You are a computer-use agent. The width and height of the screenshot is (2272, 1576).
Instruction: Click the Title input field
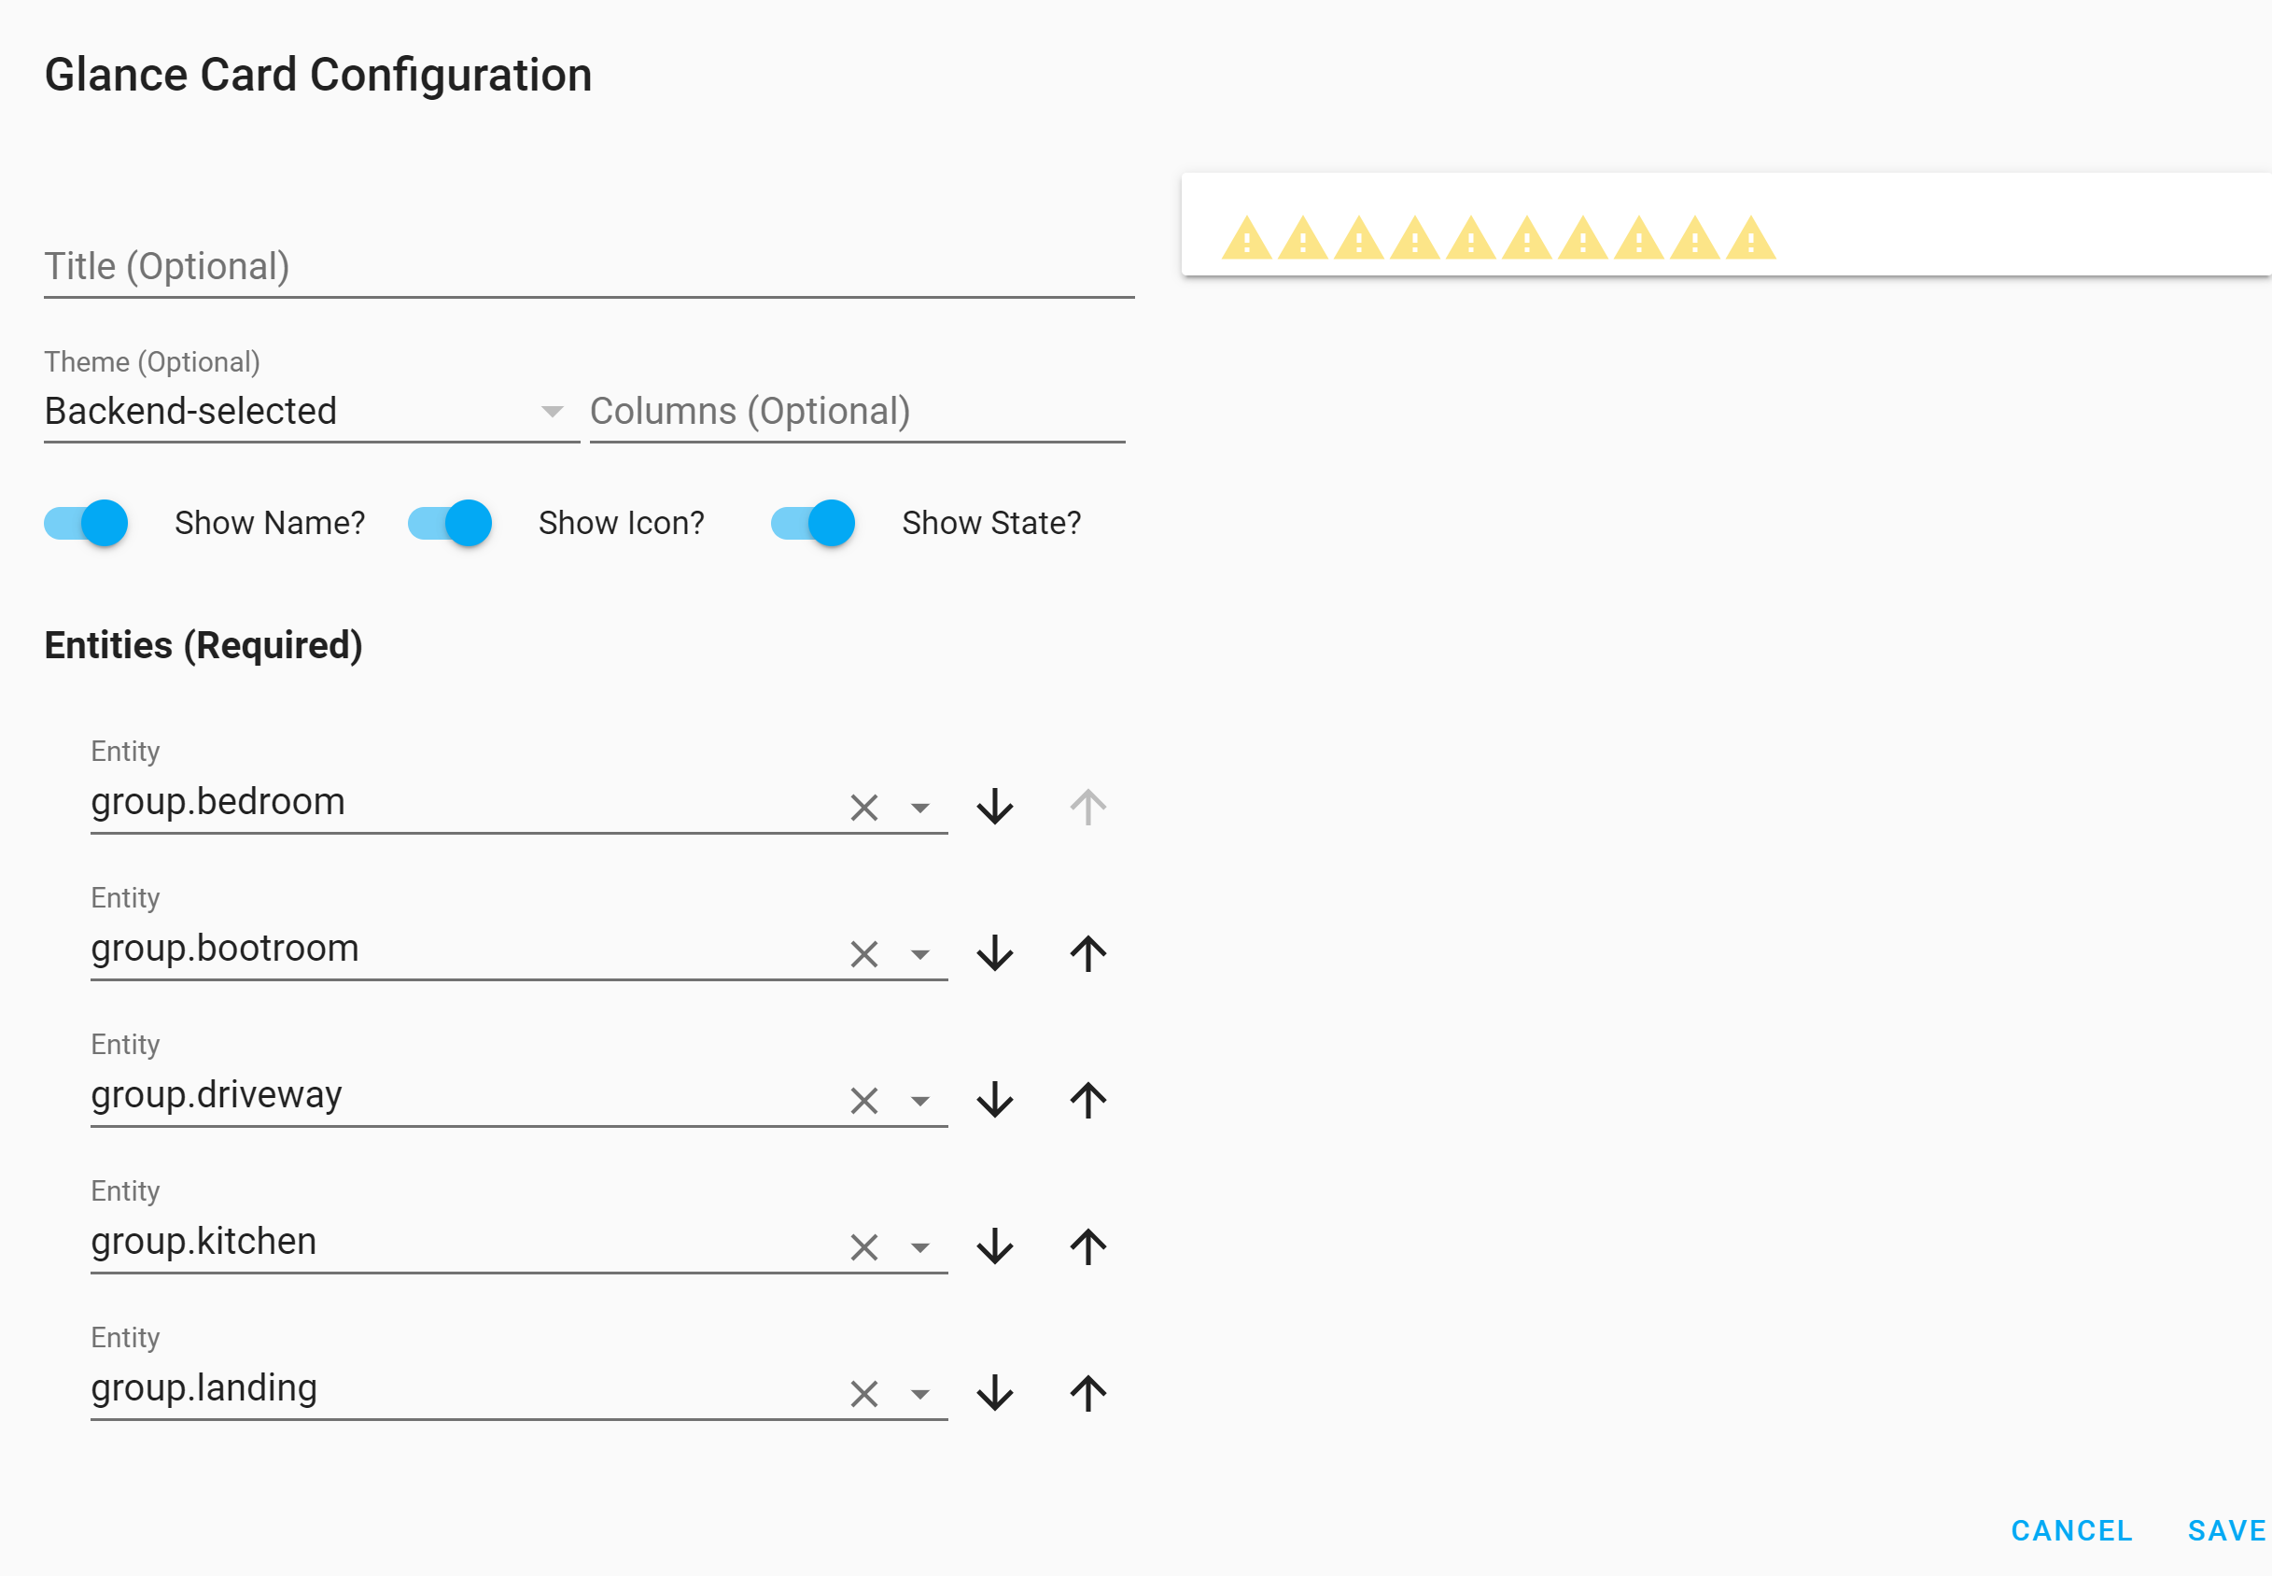(x=395, y=264)
